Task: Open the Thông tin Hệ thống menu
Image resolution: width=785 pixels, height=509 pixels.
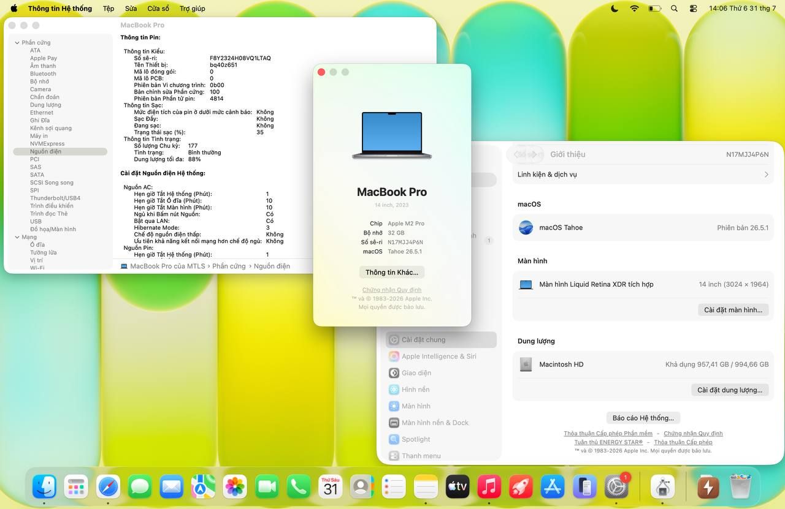Action: [x=60, y=9]
